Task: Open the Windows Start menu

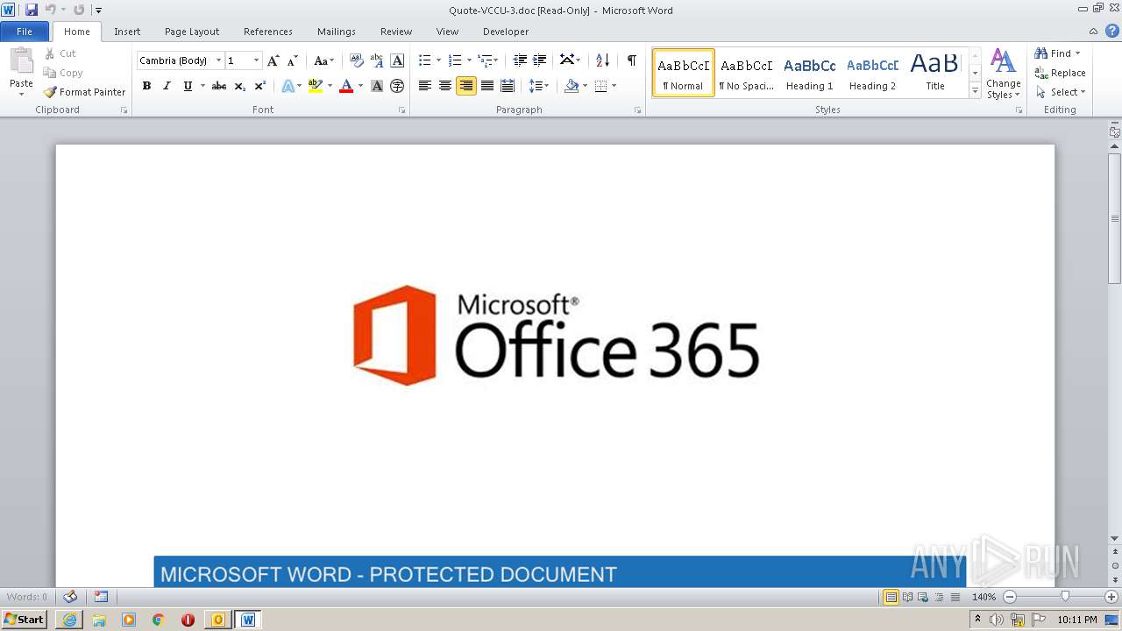Action: click(25, 620)
